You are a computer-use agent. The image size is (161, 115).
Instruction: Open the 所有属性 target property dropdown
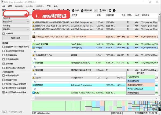click(16, 29)
